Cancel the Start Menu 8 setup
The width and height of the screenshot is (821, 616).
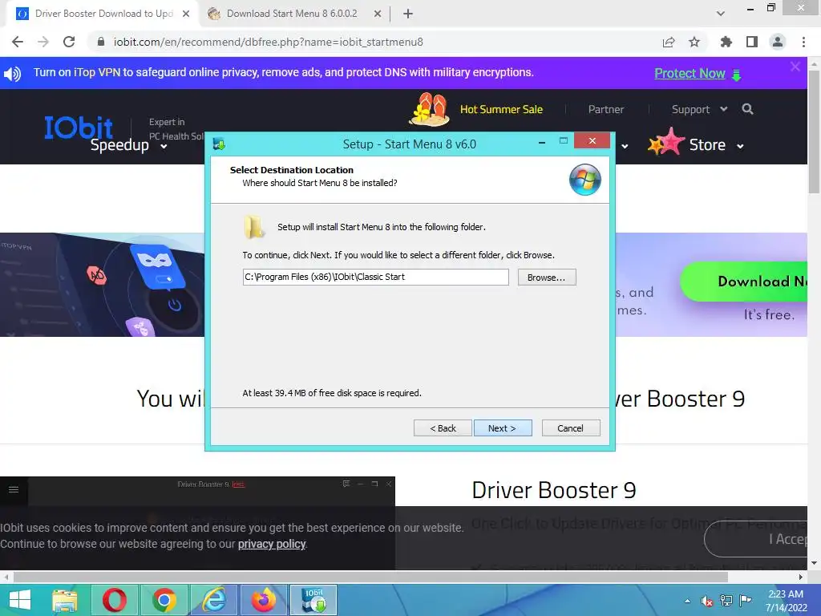[571, 428]
